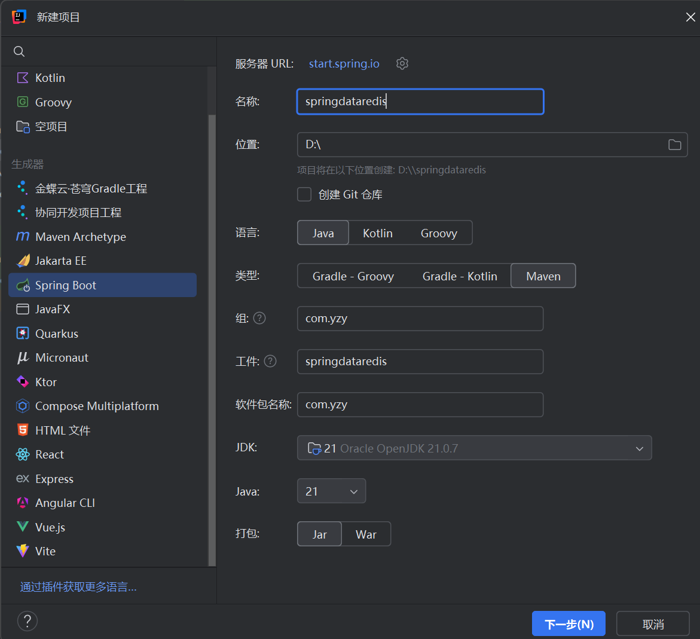Click the Maven Archetype icon

23,236
